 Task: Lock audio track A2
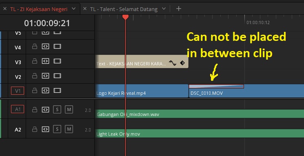click(35, 129)
